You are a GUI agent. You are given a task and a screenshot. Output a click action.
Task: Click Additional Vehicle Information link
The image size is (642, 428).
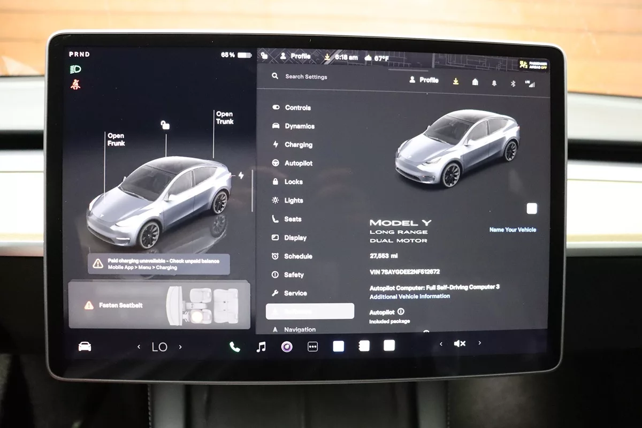pos(409,296)
